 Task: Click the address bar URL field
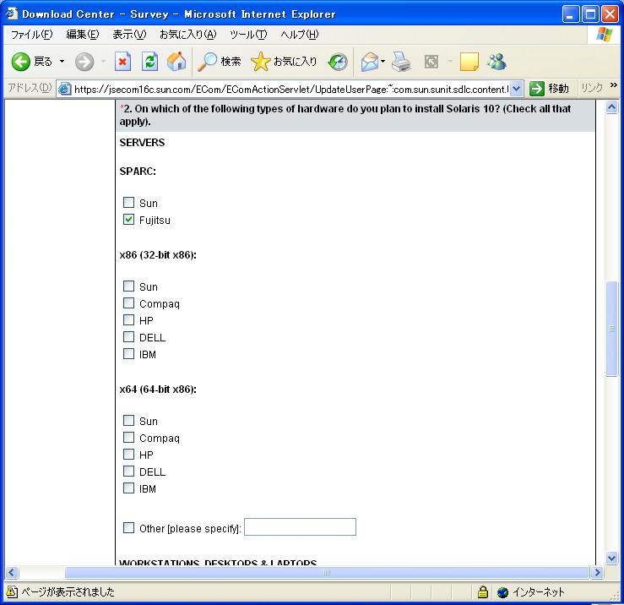[290, 89]
